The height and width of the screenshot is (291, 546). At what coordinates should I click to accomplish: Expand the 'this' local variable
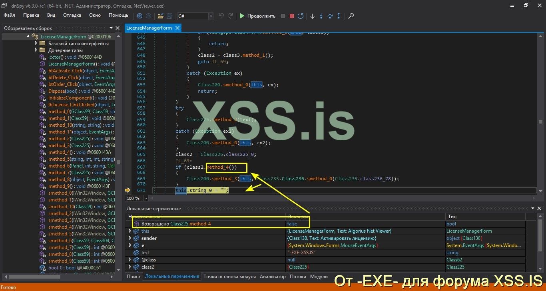click(130, 231)
